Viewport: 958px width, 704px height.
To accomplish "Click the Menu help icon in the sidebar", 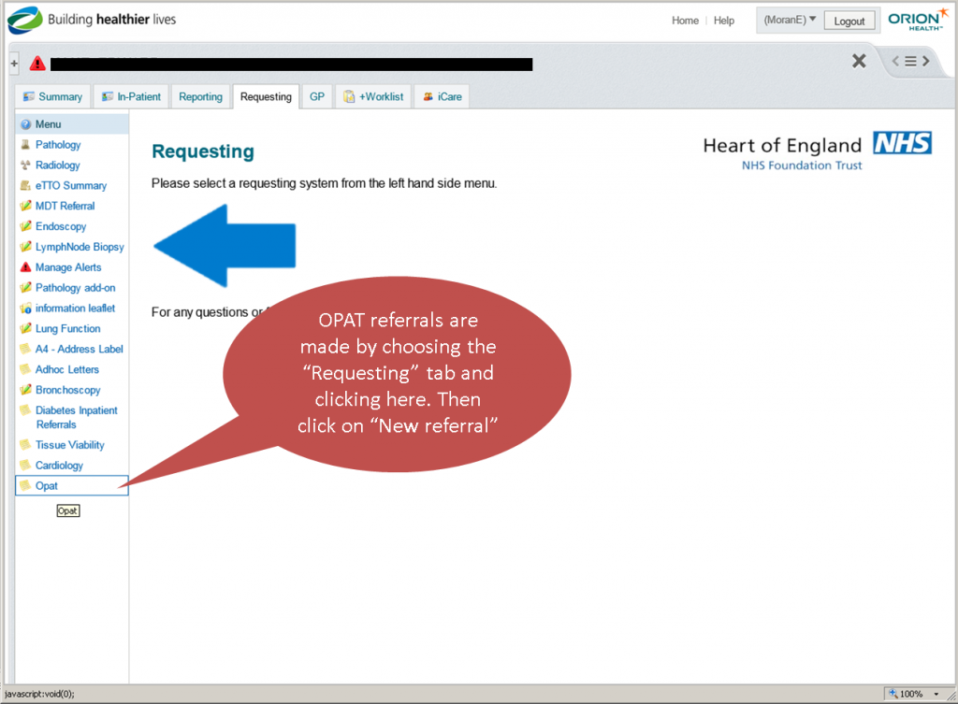I will [x=26, y=124].
